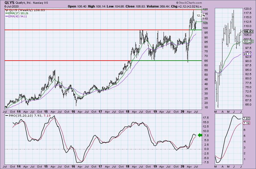The image size is (256, 169).
Task: Click the Chg +2.12 (+2.02%) value
Action: tap(185, 6)
